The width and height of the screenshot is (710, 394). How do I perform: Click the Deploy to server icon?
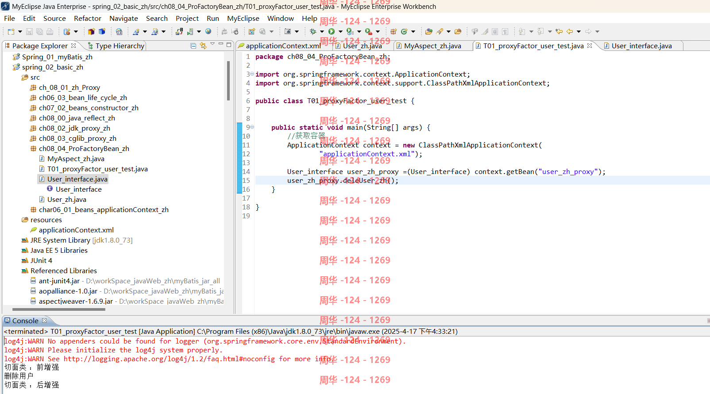click(179, 31)
